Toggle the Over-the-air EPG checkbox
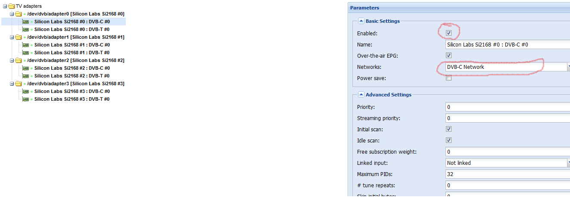This screenshot has height=198, width=570. pyautogui.click(x=449, y=55)
